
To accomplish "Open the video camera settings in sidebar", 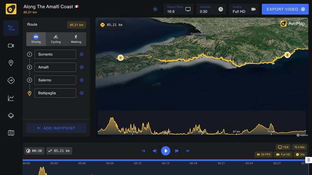I will [11, 46].
